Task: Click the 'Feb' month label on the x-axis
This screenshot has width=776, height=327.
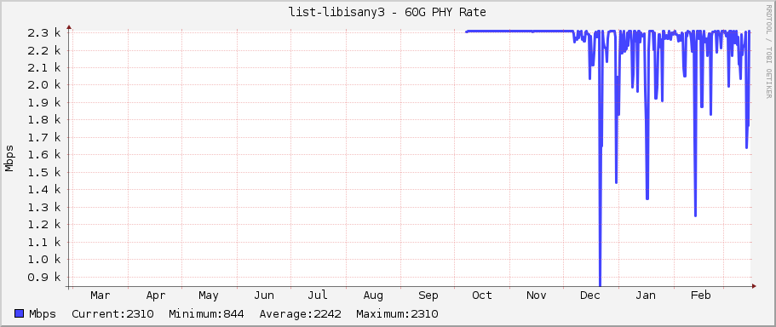Action: pos(701,295)
